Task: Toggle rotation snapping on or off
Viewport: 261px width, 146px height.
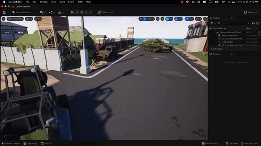Action: 177,19
